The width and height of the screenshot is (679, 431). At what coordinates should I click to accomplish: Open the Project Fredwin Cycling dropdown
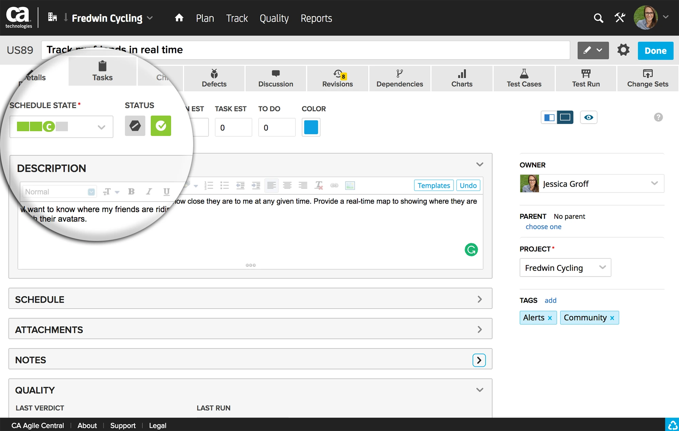click(x=565, y=268)
